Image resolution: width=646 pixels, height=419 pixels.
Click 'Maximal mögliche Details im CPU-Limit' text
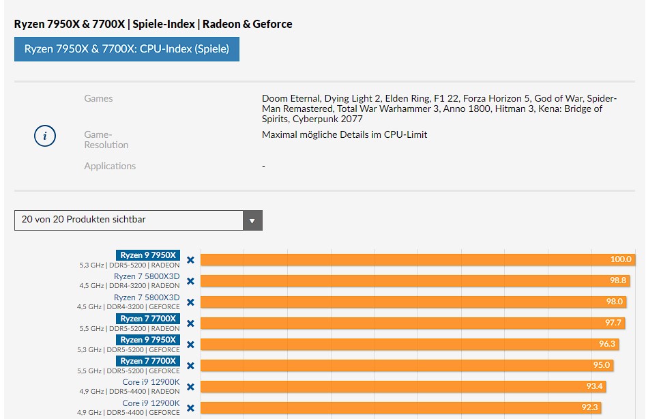[344, 134]
